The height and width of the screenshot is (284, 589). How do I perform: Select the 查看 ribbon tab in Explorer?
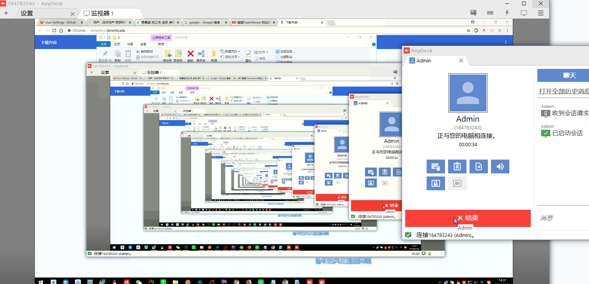(x=143, y=44)
